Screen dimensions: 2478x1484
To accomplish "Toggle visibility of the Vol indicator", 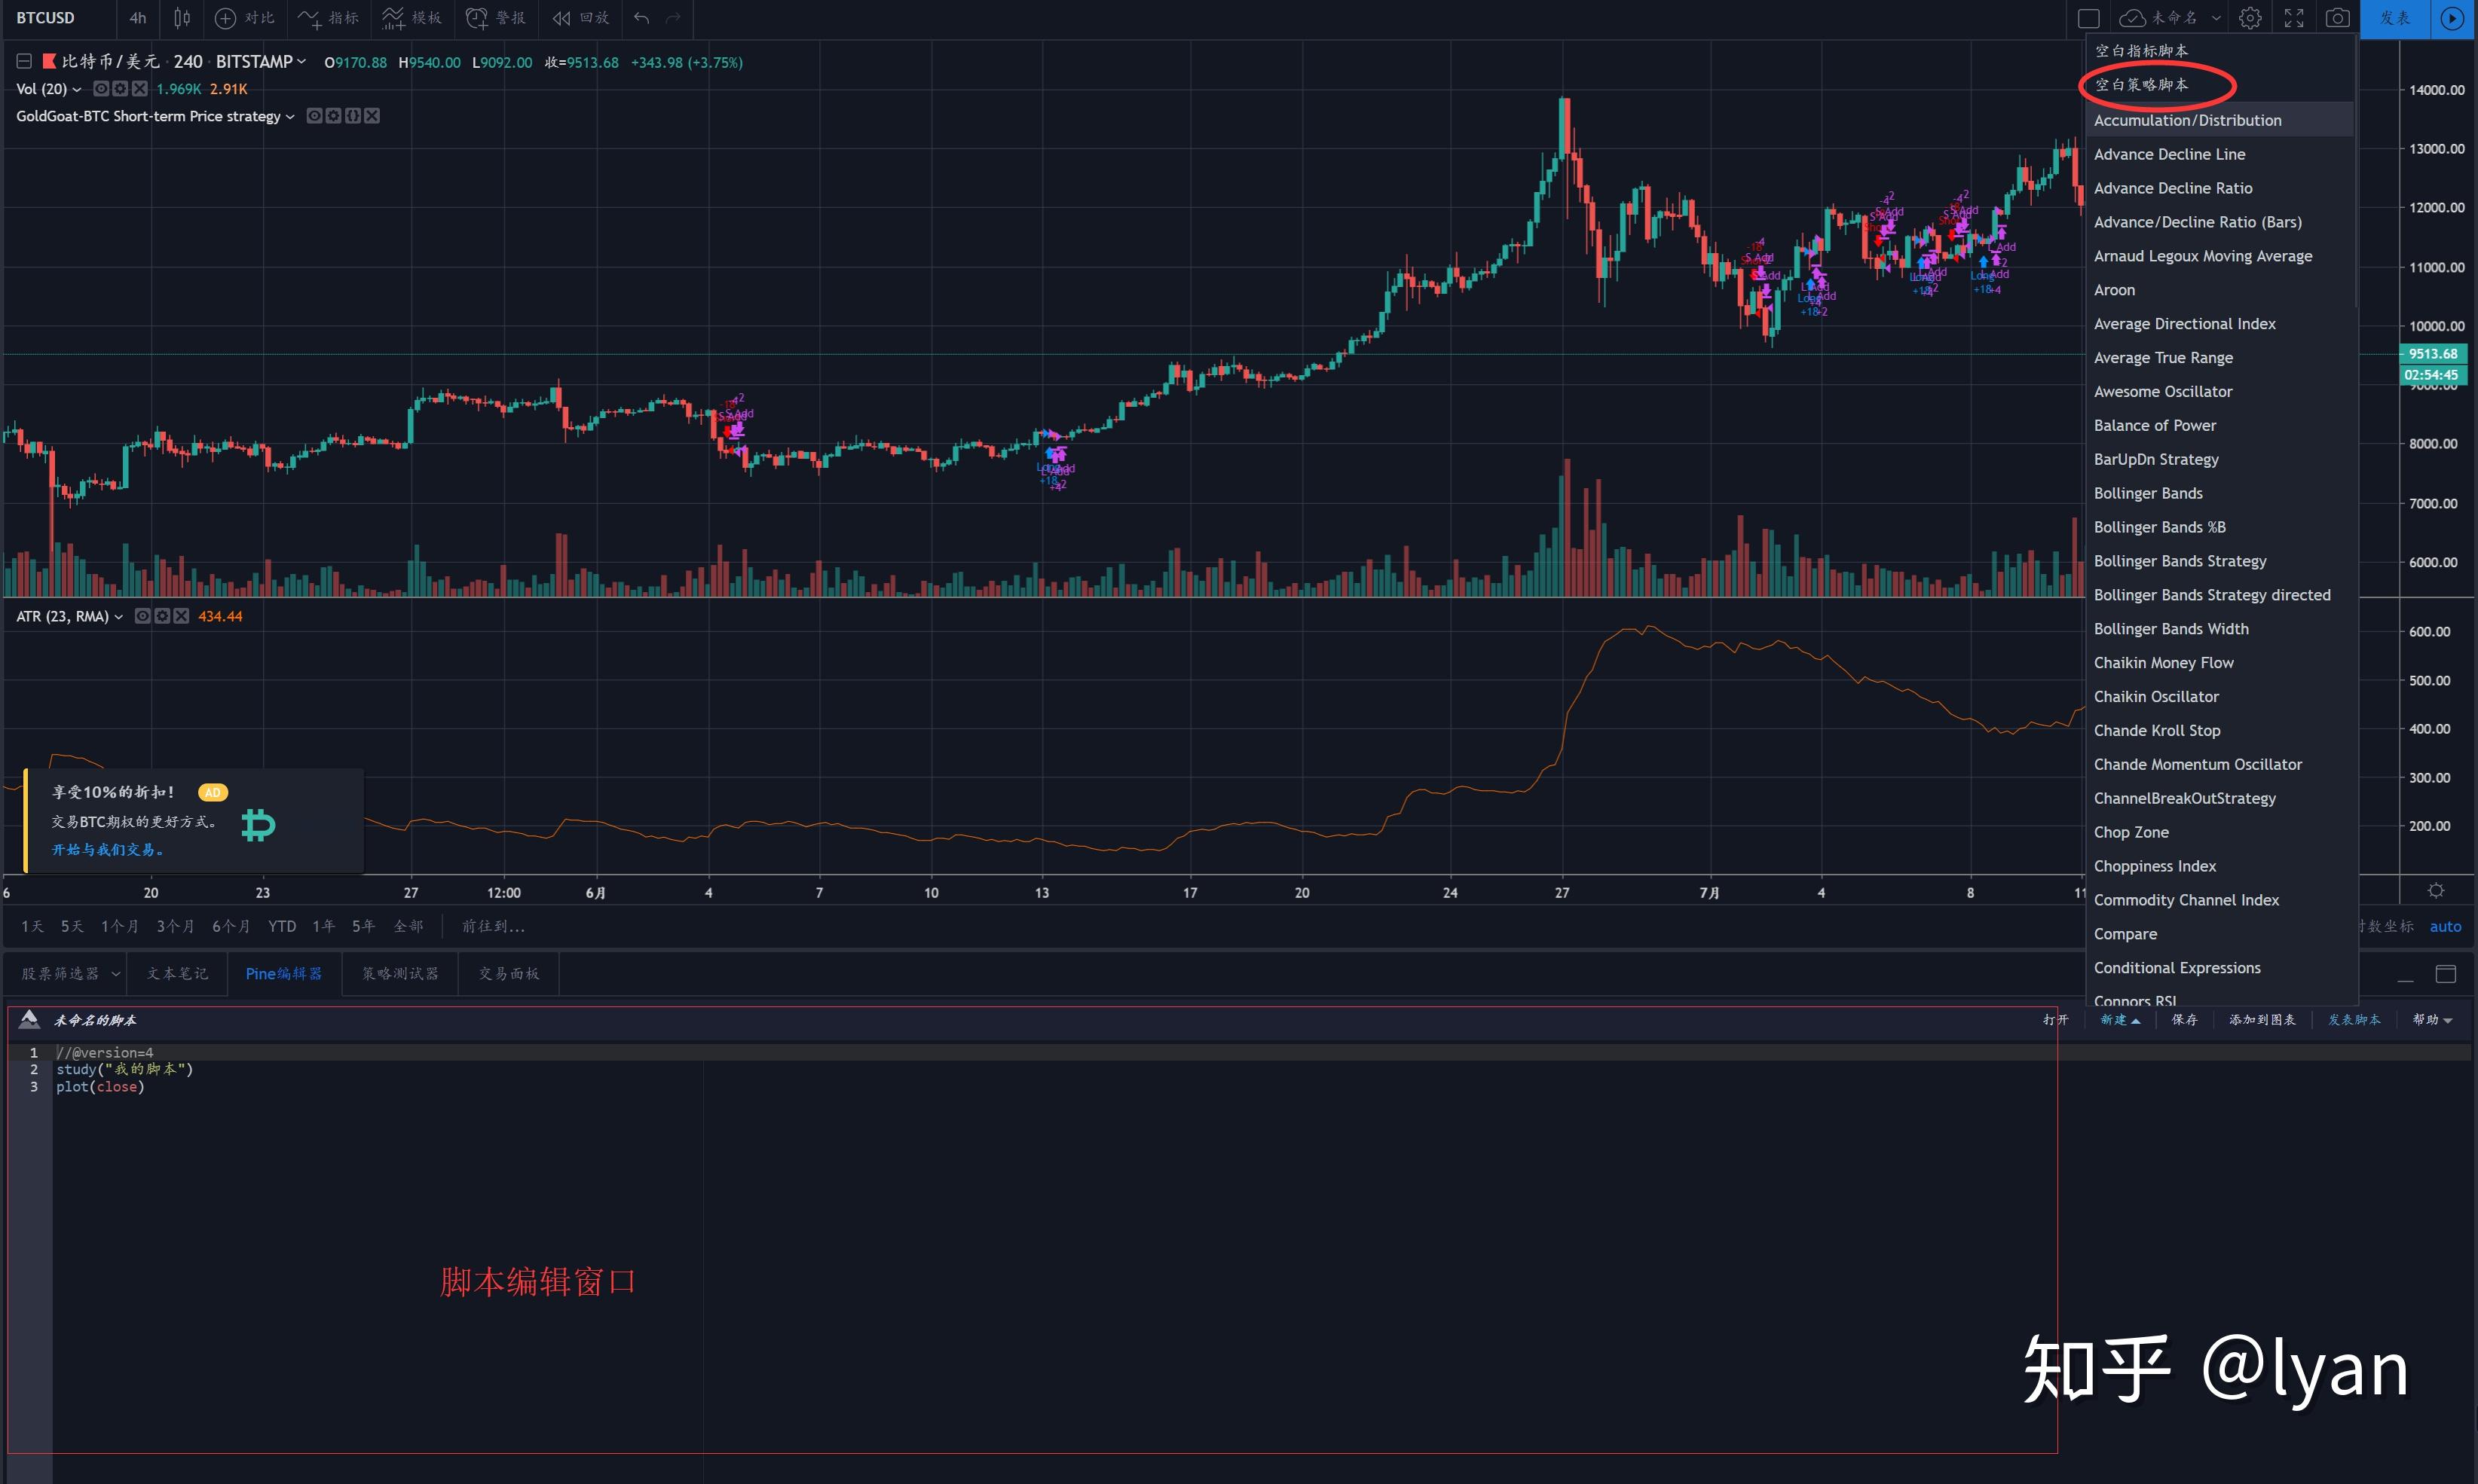I will 101,89.
